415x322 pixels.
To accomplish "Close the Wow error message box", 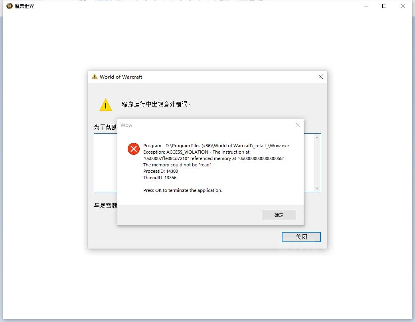I will (x=298, y=125).
